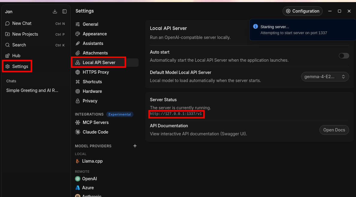Select the Llama.cpp provider name
Image resolution: width=356 pixels, height=197 pixels.
point(92,161)
